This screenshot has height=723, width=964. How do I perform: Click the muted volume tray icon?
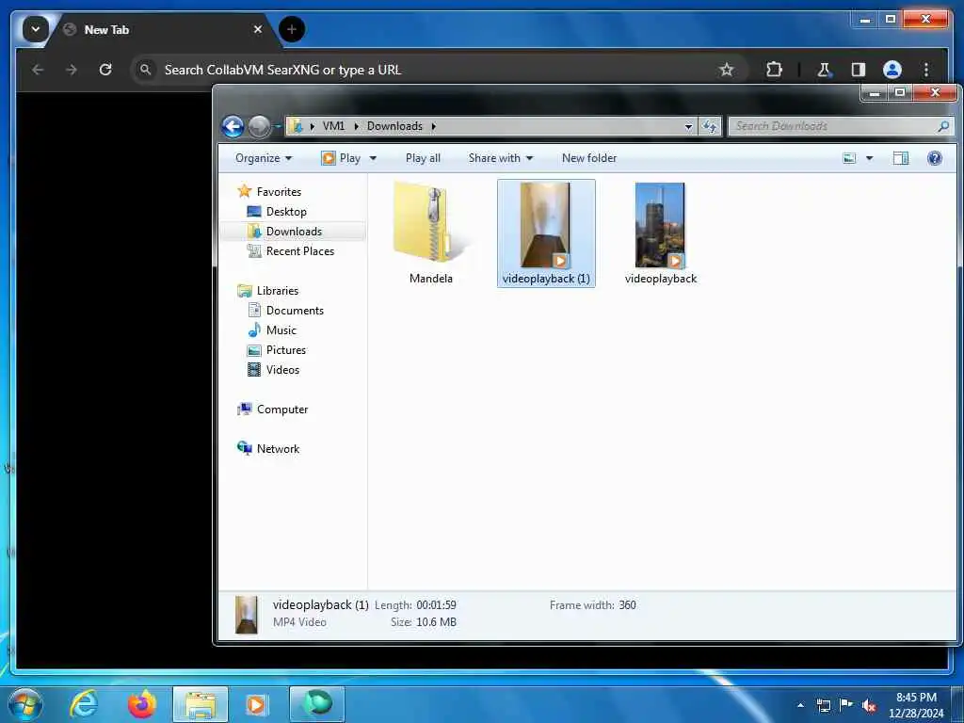869,705
